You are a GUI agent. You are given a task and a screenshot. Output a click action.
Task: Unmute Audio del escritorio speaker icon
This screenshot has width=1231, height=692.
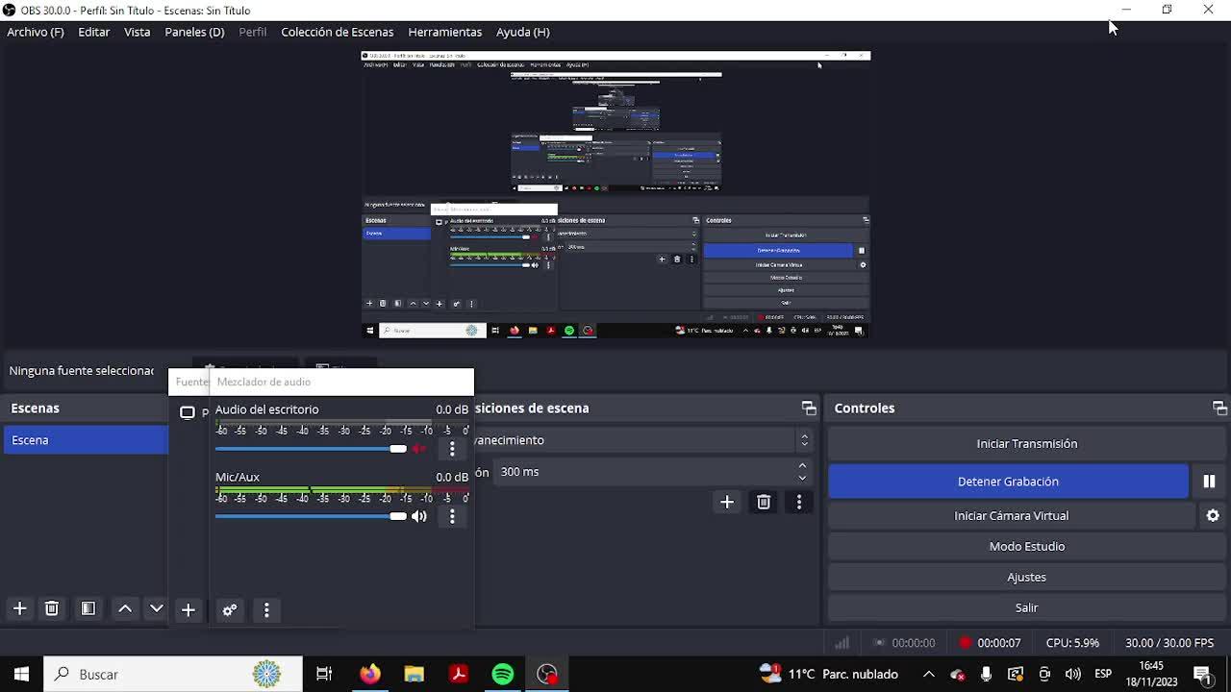[x=419, y=449]
